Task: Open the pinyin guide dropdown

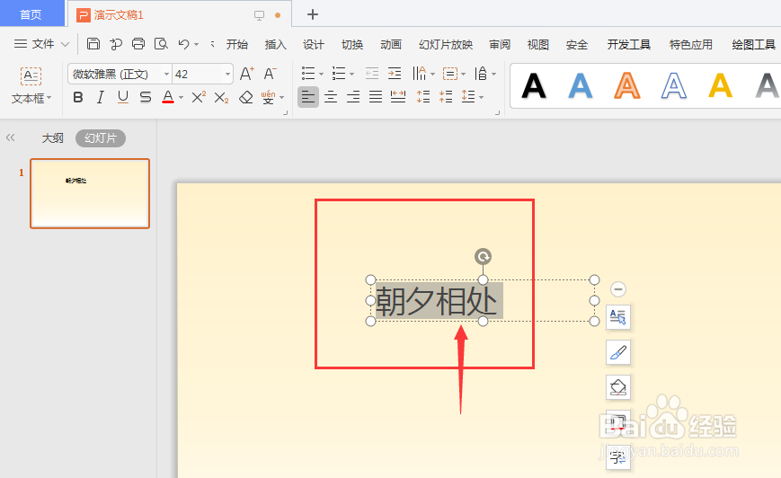Action: pos(282,98)
